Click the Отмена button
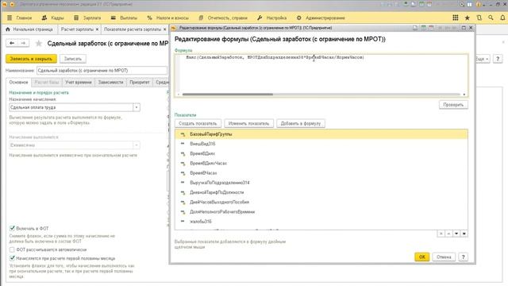The height and width of the screenshot is (286, 508). 444,257
